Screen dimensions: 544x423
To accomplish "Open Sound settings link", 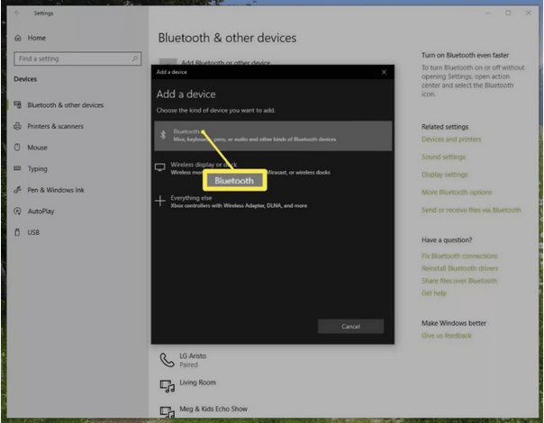I will (443, 157).
